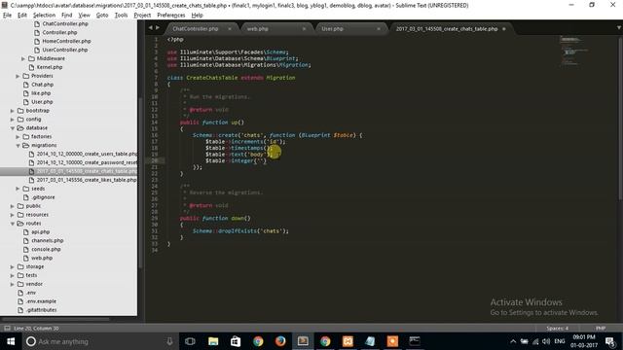Open the Project menu
This screenshot has width=623, height=350.
(142, 16)
